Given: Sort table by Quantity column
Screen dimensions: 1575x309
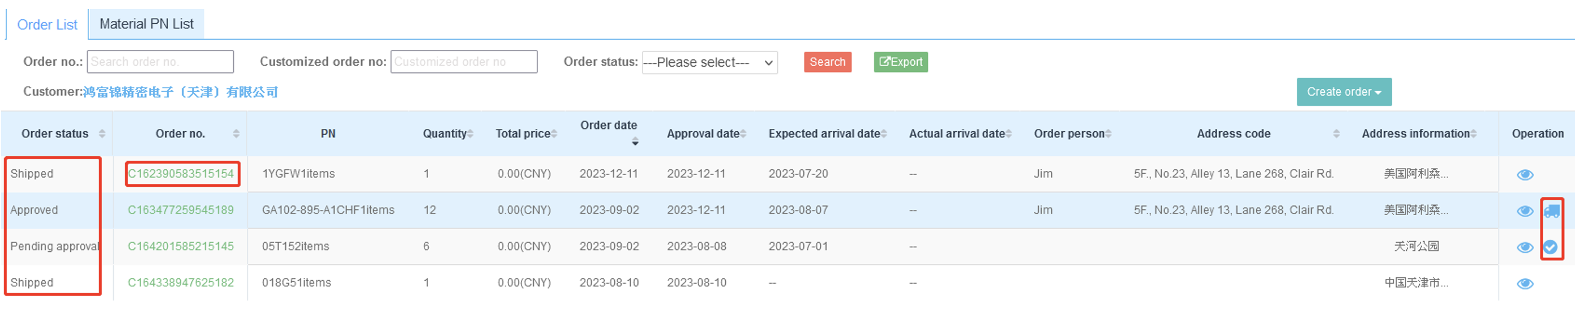Looking at the screenshot, I should [x=470, y=134].
